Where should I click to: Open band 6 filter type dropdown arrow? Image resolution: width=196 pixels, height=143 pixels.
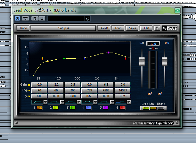(x=129, y=102)
